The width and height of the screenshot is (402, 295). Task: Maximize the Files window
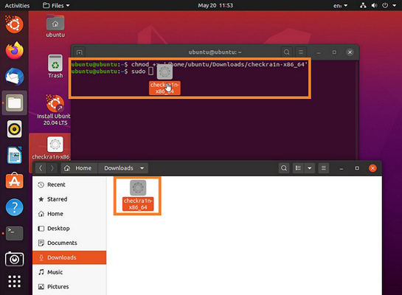[357, 168]
